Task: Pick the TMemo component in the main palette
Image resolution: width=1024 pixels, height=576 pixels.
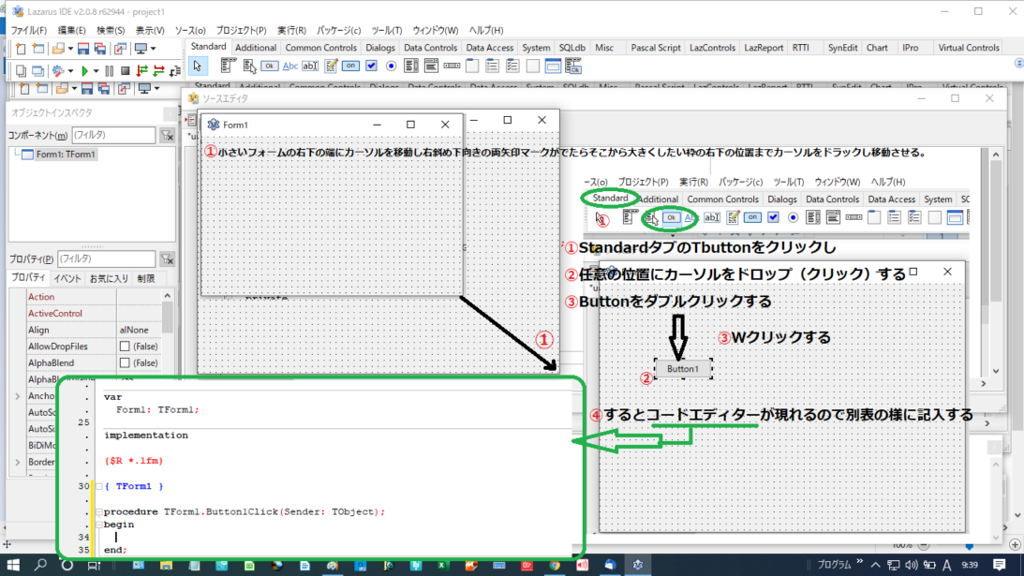Action: (331, 66)
